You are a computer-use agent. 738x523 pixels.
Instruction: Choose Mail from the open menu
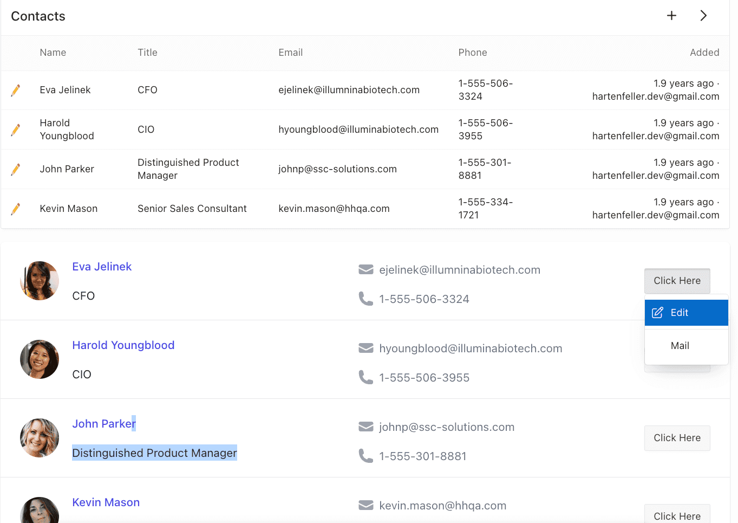[x=680, y=346]
